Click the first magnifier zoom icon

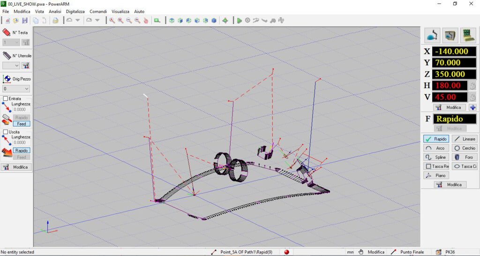[x=112, y=21]
